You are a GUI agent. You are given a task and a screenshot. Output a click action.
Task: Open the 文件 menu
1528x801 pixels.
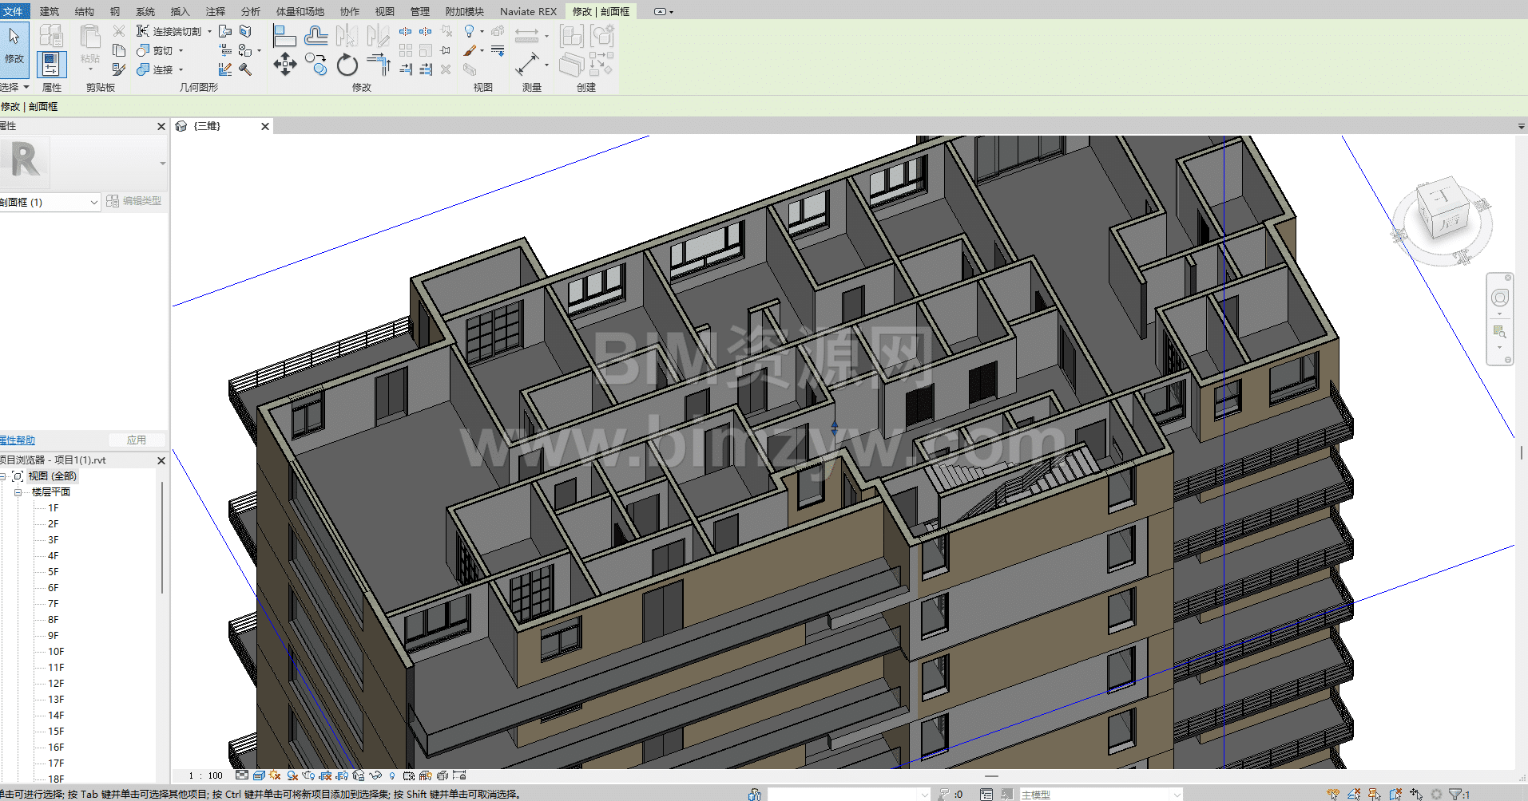(14, 11)
